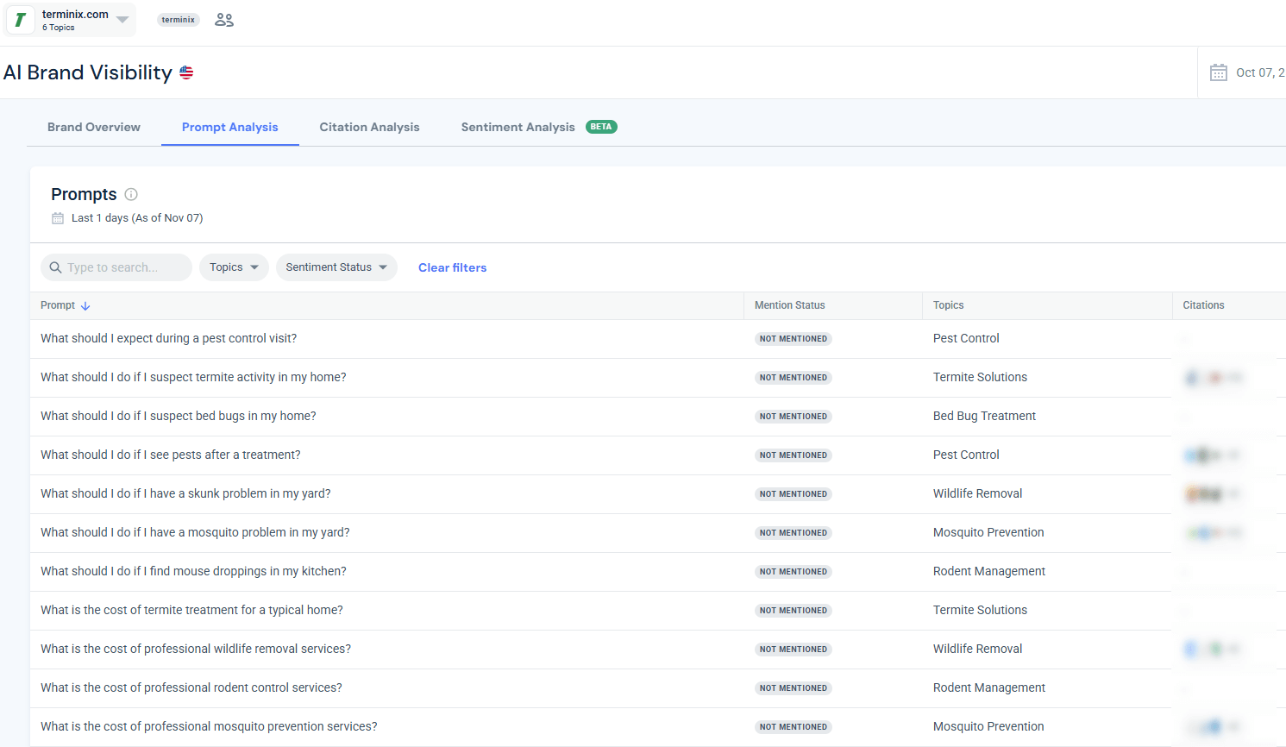The image size is (1286, 747).
Task: Click the sort arrow on Prompt column
Action: 85,306
